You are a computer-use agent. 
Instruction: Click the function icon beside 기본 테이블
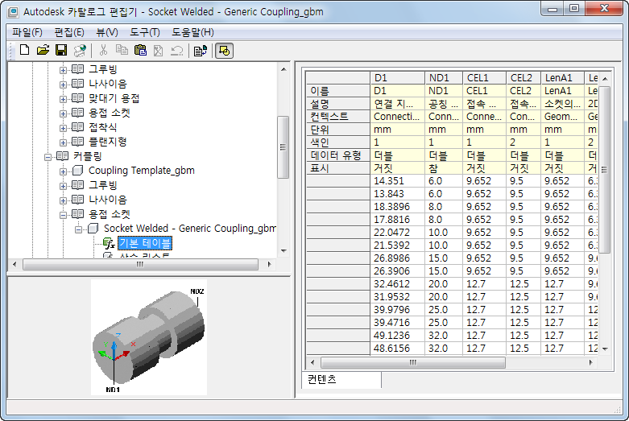[109, 243]
